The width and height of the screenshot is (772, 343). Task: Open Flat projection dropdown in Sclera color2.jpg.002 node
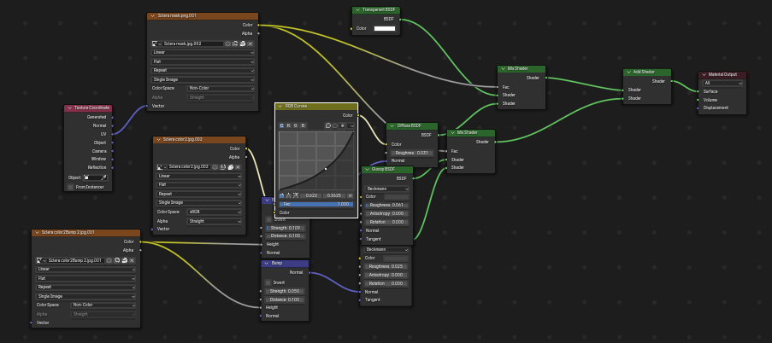(x=199, y=185)
